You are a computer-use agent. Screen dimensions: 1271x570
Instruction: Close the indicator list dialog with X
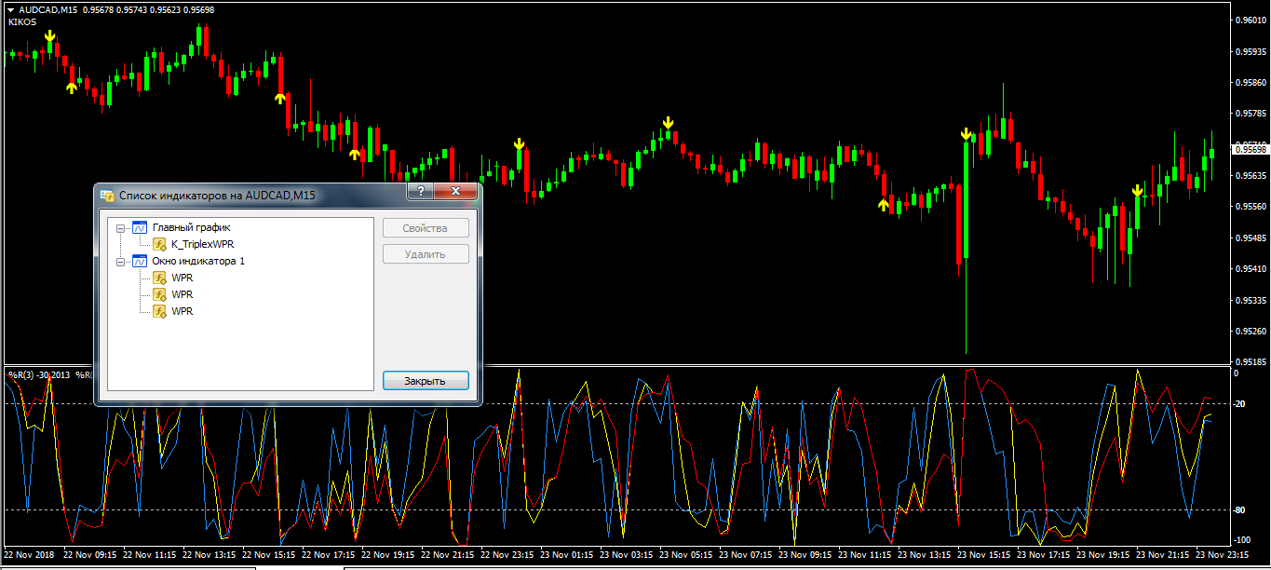455,192
